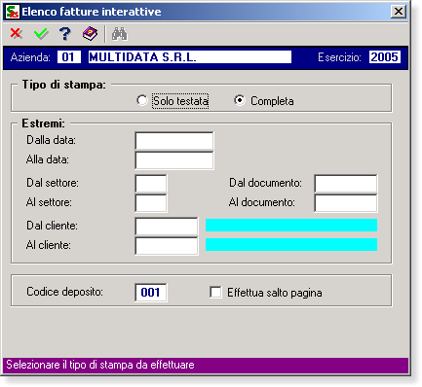Focus the Al settore field

coord(151,203)
